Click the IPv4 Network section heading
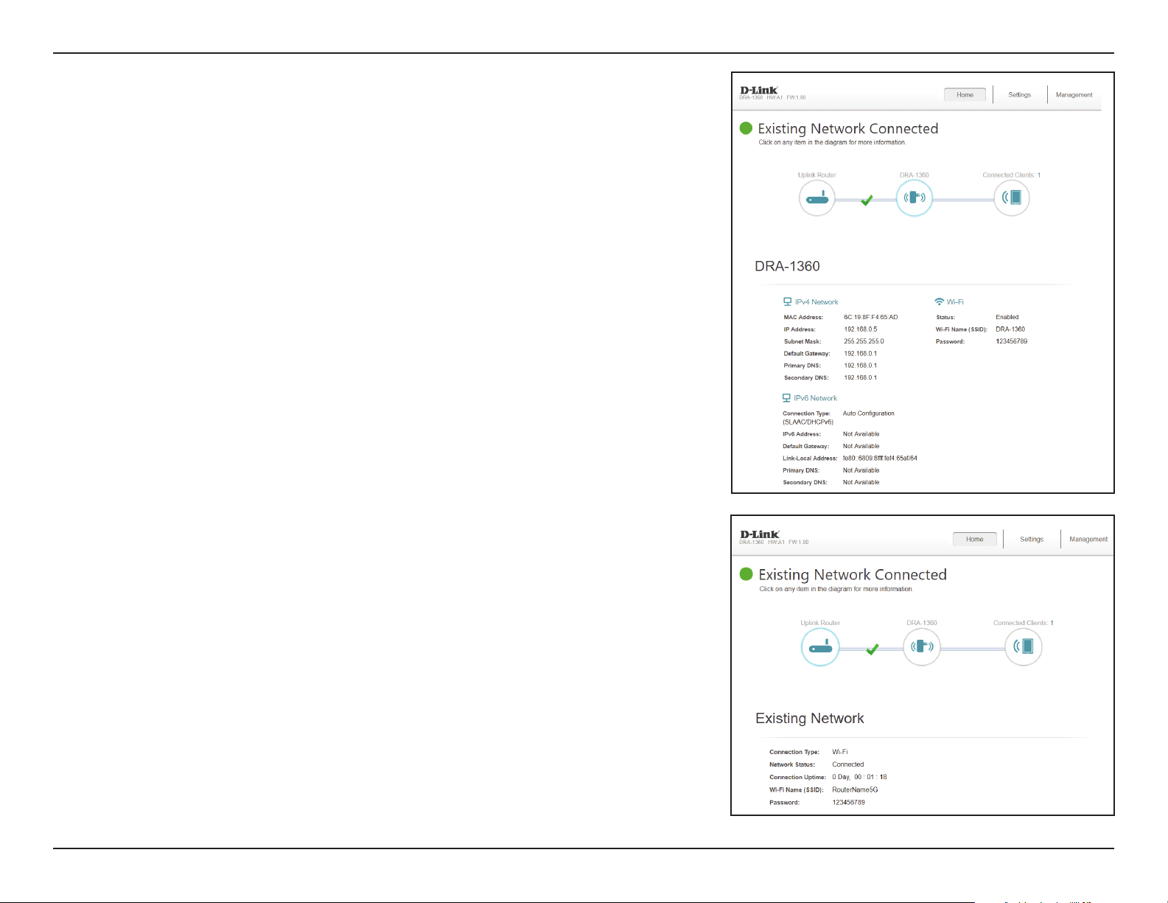1168x903 pixels. point(816,302)
